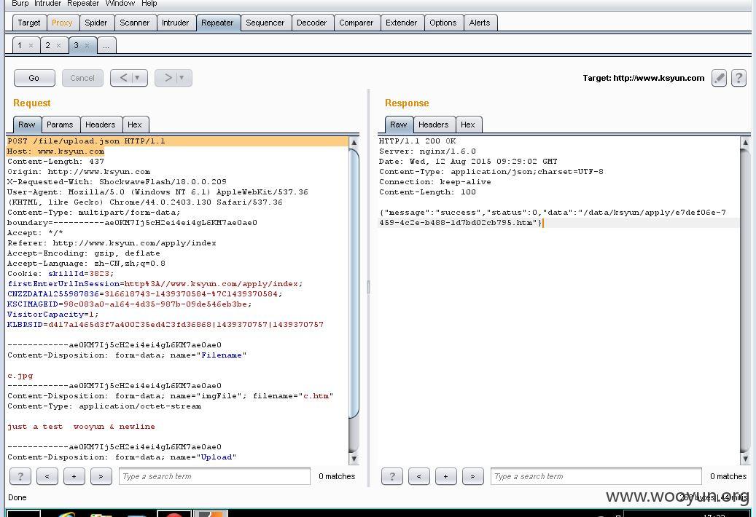Switch to the Extender tab
Viewport: 756px width, 517px height.
point(402,23)
